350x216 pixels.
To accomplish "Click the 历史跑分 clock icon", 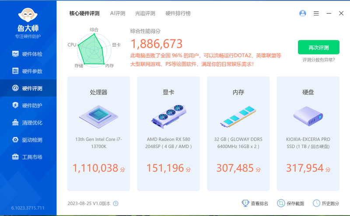I will [x=316, y=203].
